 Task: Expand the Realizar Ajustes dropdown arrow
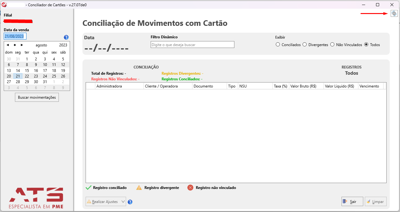tap(123, 202)
